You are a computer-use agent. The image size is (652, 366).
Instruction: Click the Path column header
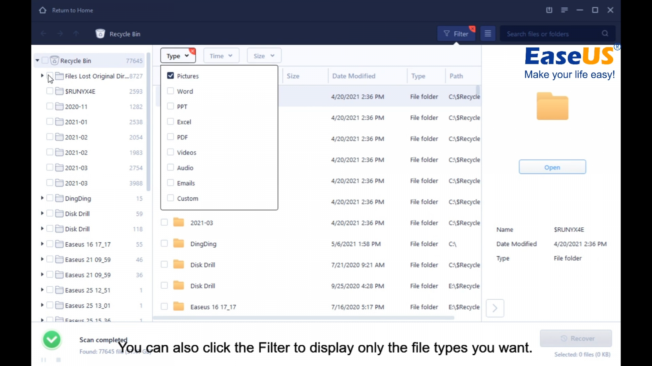click(x=456, y=76)
